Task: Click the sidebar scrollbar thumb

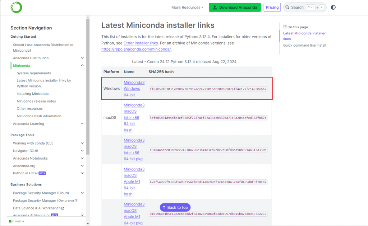Action: coord(88,87)
